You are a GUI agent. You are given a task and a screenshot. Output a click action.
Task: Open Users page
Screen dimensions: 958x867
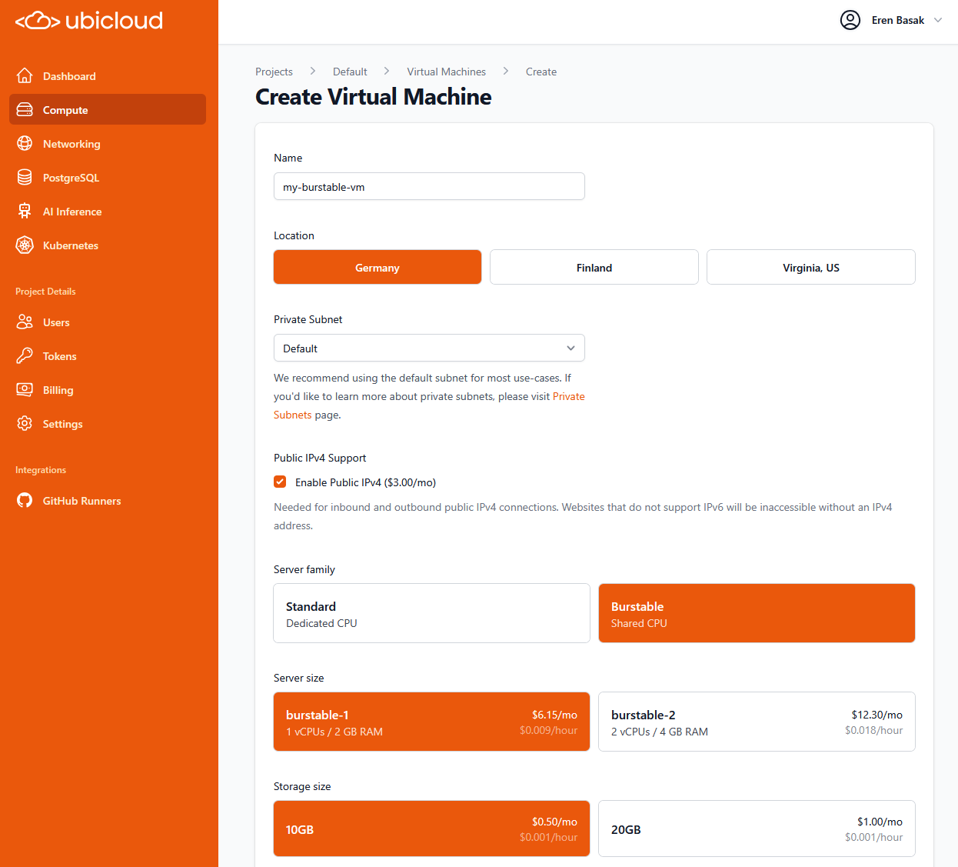click(108, 322)
